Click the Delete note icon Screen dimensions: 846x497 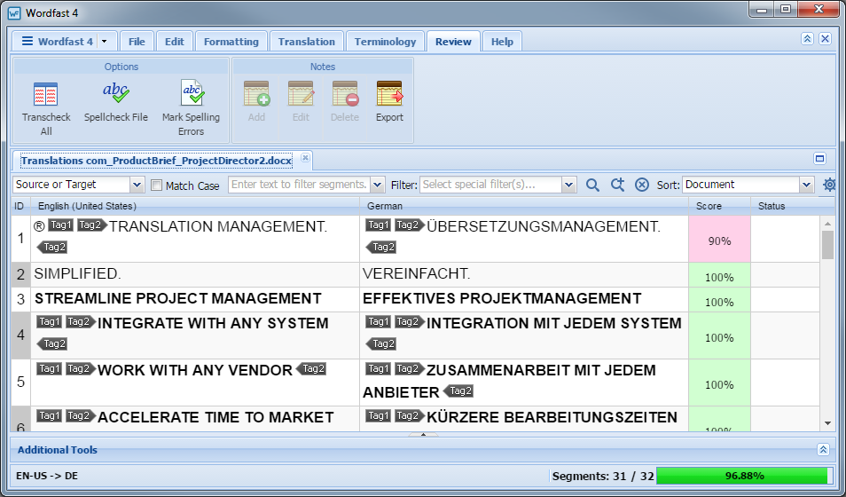click(x=345, y=93)
